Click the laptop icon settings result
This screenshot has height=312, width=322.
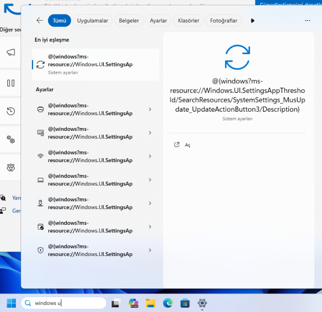point(40,180)
